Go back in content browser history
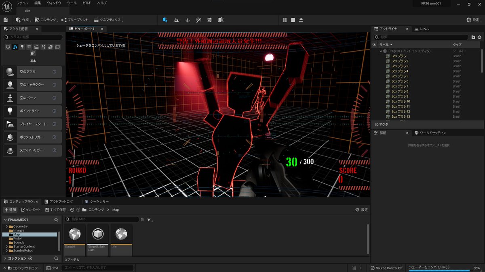Image resolution: width=485 pixels, height=272 pixels. 72,210
